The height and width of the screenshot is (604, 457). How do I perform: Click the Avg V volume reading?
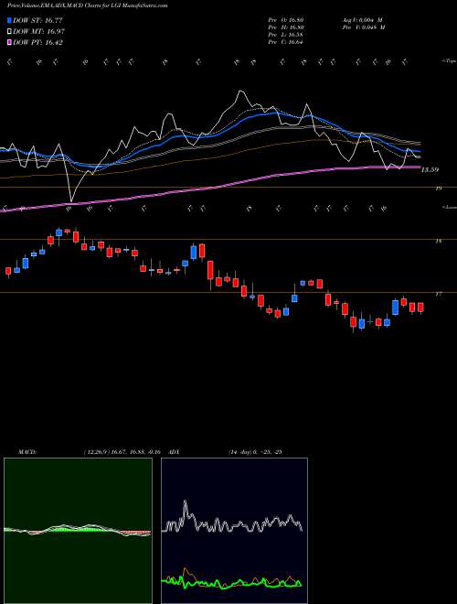[x=361, y=19]
